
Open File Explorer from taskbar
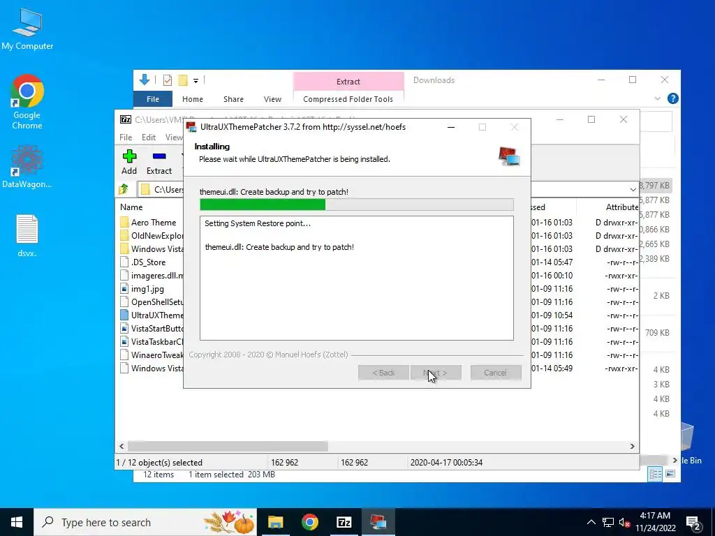coord(275,522)
